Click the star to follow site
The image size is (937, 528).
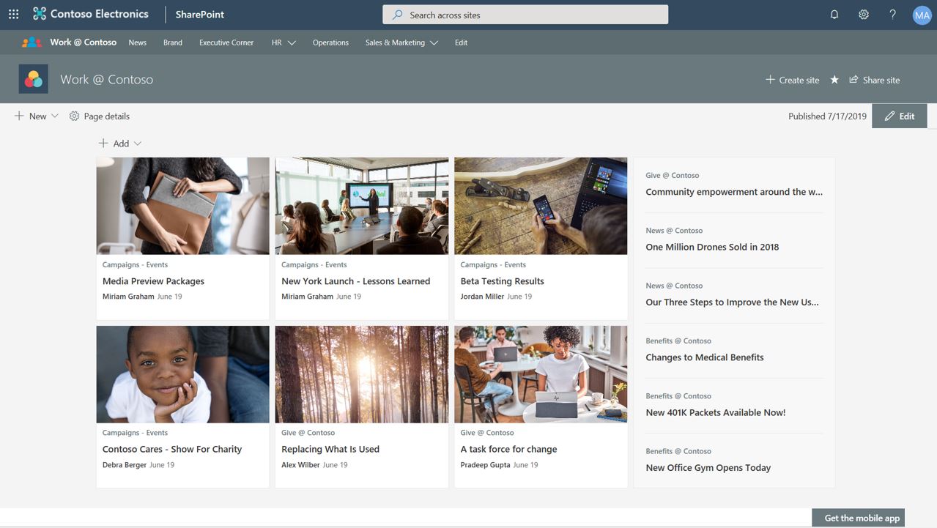tap(834, 80)
